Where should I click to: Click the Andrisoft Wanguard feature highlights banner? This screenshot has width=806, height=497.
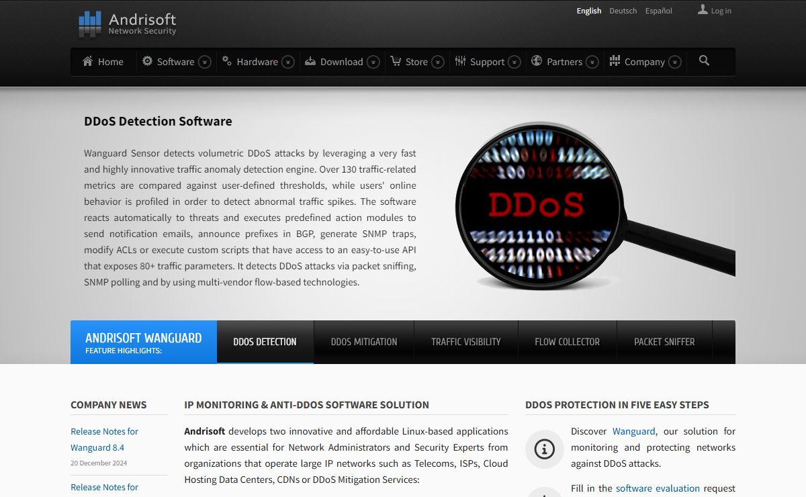coord(144,342)
